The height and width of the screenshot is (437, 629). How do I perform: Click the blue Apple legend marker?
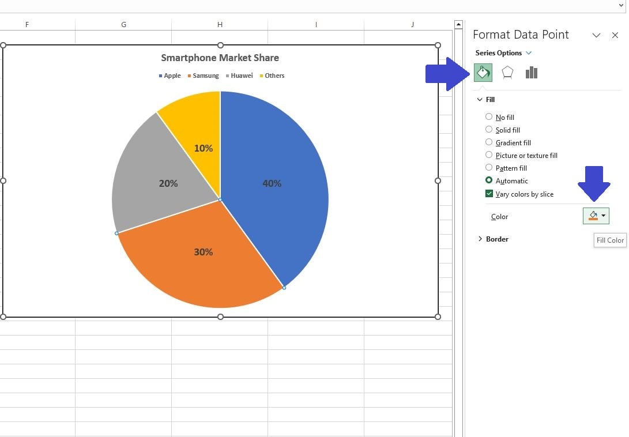[x=160, y=76]
